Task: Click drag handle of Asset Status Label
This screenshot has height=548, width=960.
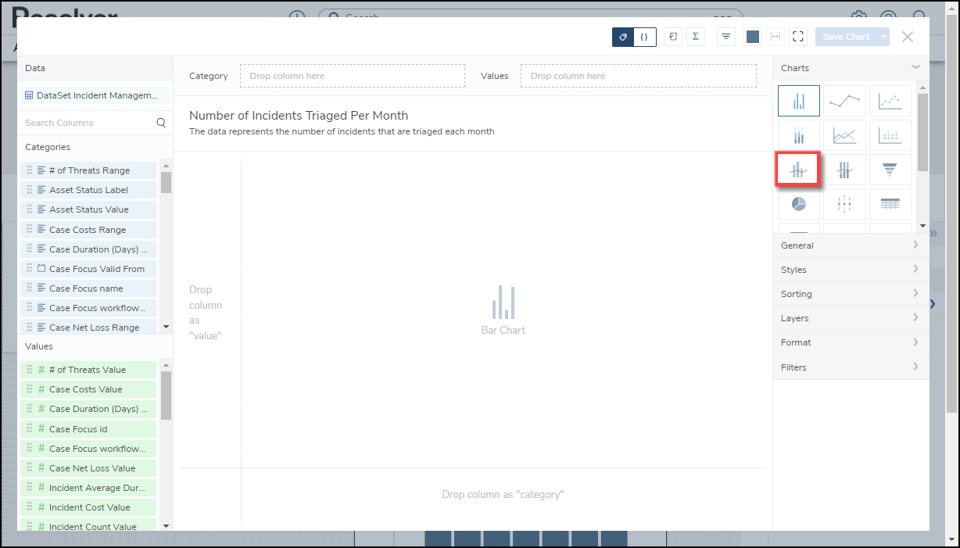Action: point(30,190)
